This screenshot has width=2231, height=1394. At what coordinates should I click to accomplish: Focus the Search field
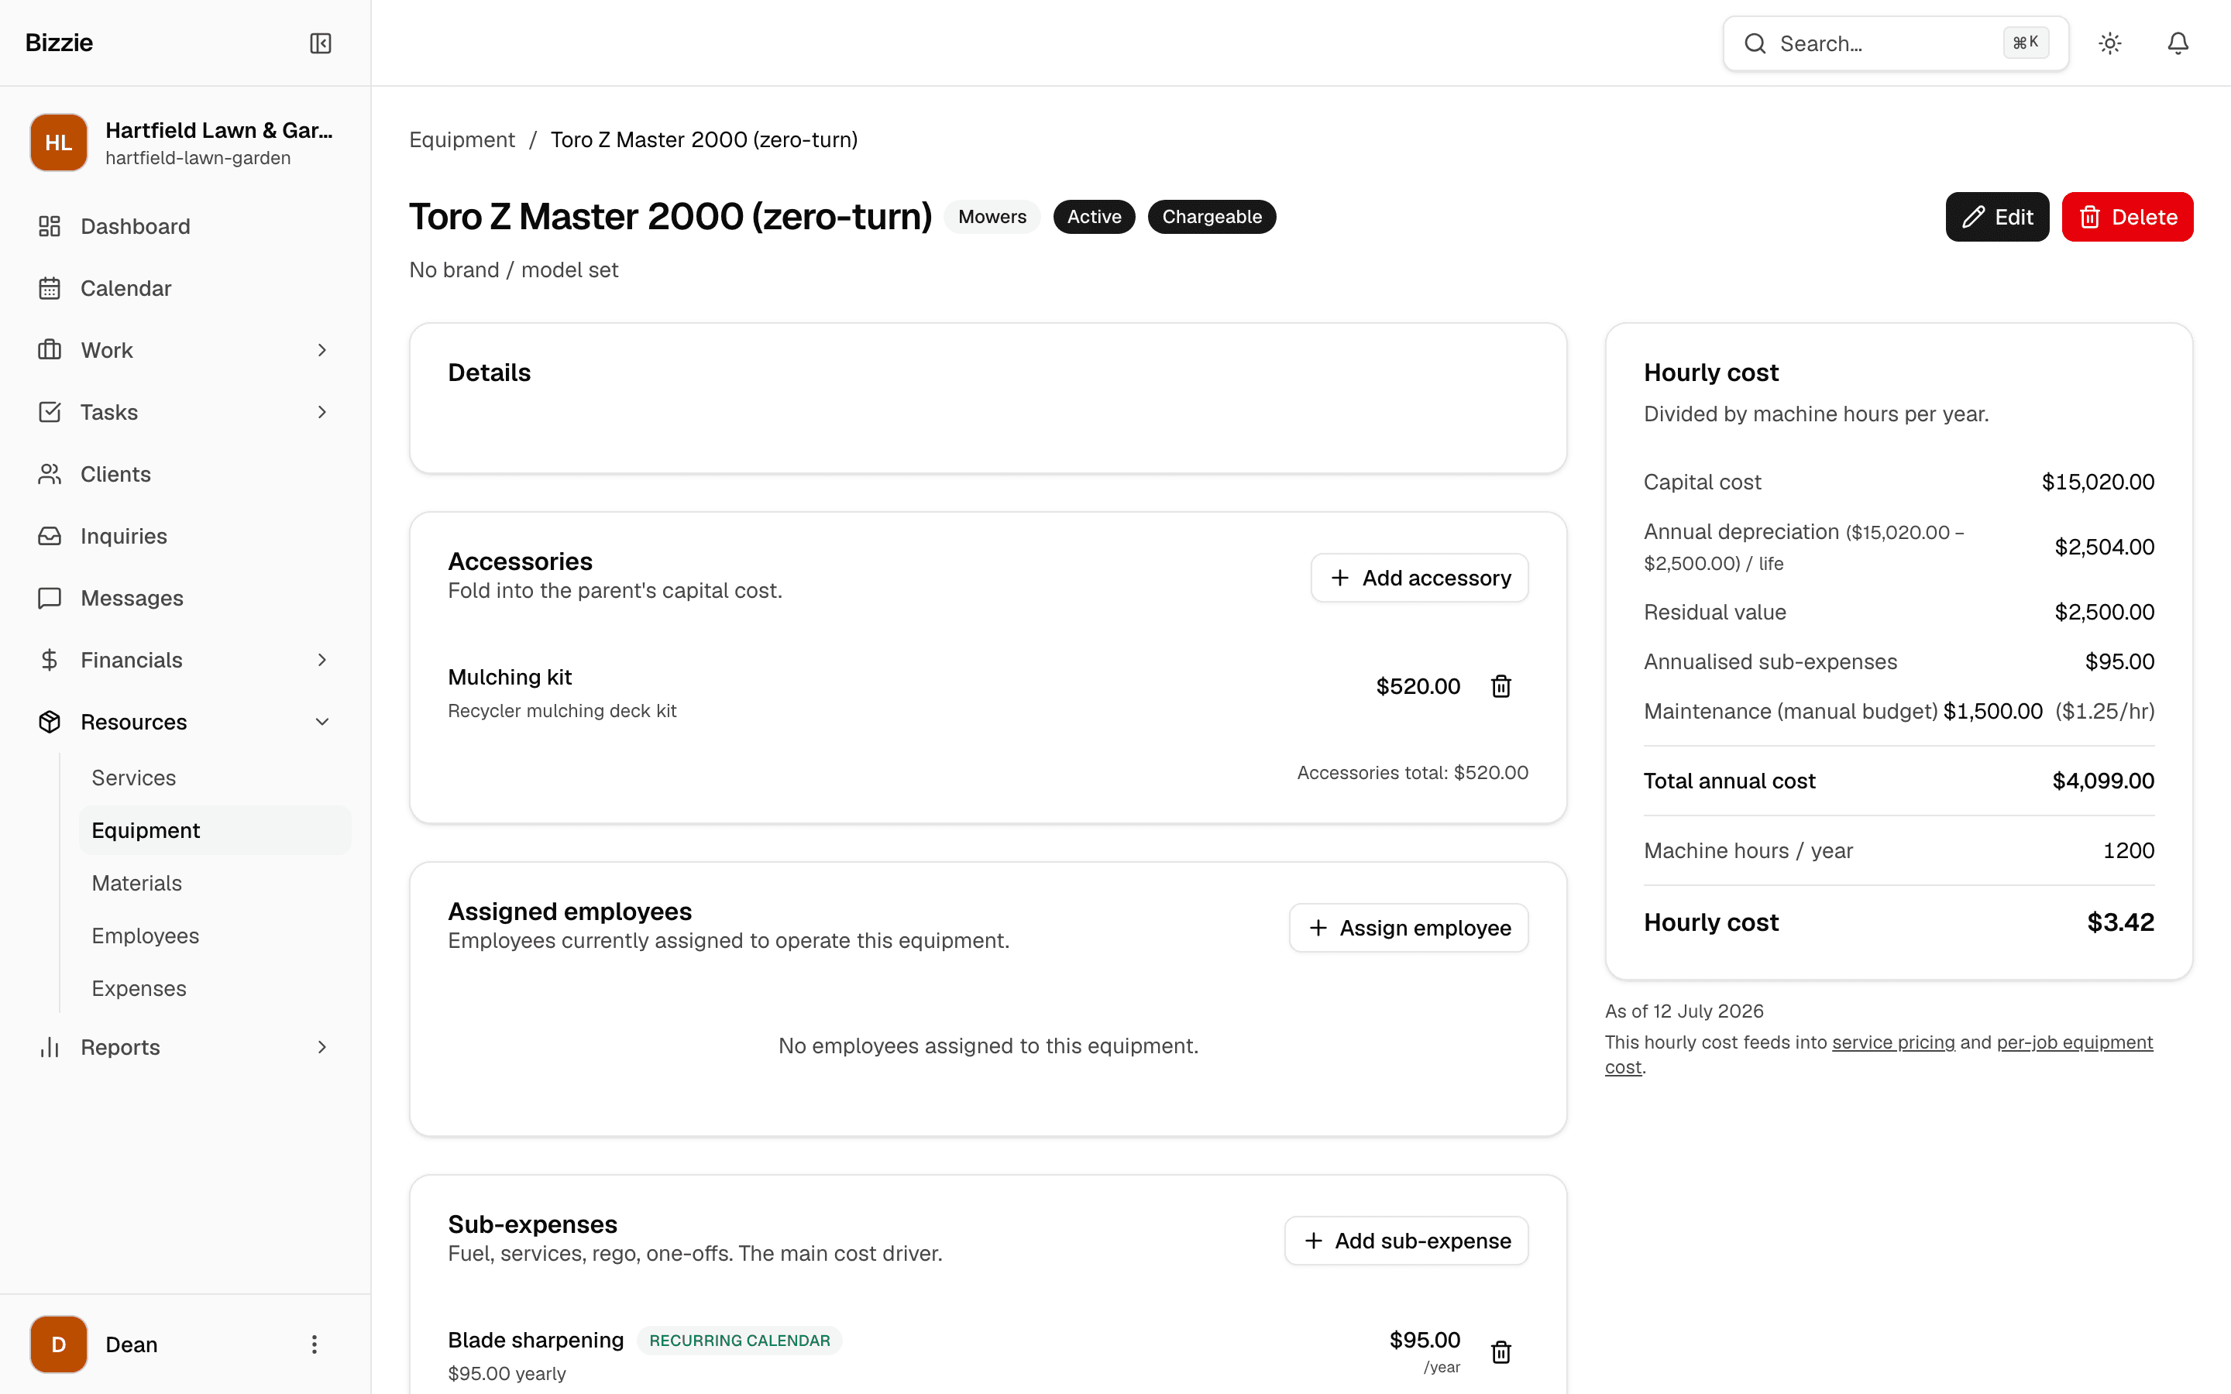(x=1896, y=43)
